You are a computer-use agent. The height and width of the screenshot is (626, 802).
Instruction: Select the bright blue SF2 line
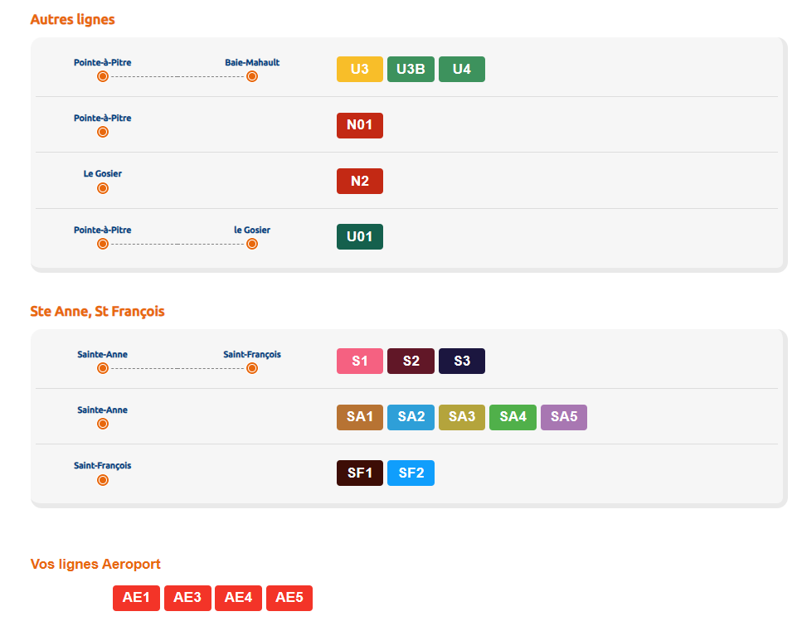point(411,473)
